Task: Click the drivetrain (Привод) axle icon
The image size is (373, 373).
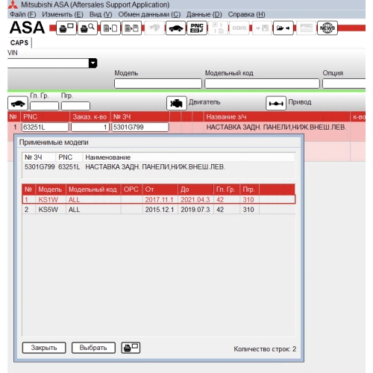Action: (x=276, y=103)
